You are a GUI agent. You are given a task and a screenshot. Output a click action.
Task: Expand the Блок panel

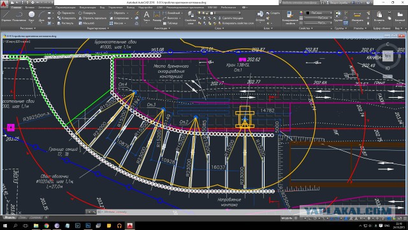tap(268, 28)
